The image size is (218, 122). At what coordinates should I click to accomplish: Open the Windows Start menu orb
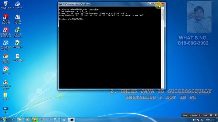point(4,120)
